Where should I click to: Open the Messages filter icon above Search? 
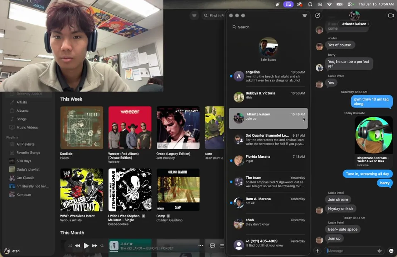[305, 15]
